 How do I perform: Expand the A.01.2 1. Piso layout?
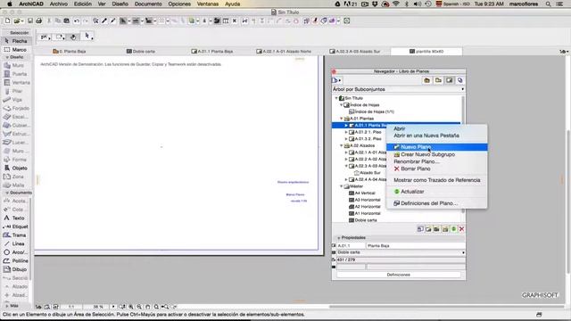coord(346,132)
